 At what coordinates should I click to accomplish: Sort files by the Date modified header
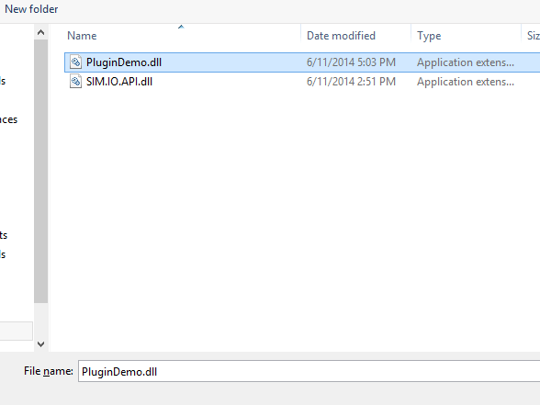pyautogui.click(x=341, y=36)
